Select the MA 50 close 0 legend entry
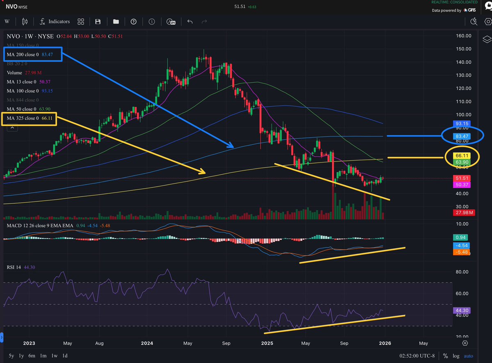 coord(28,109)
